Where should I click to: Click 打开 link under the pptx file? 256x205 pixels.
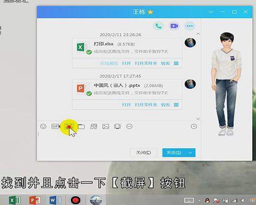click(126, 105)
